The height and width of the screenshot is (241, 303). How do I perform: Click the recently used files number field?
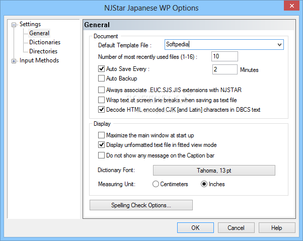tap(224, 56)
